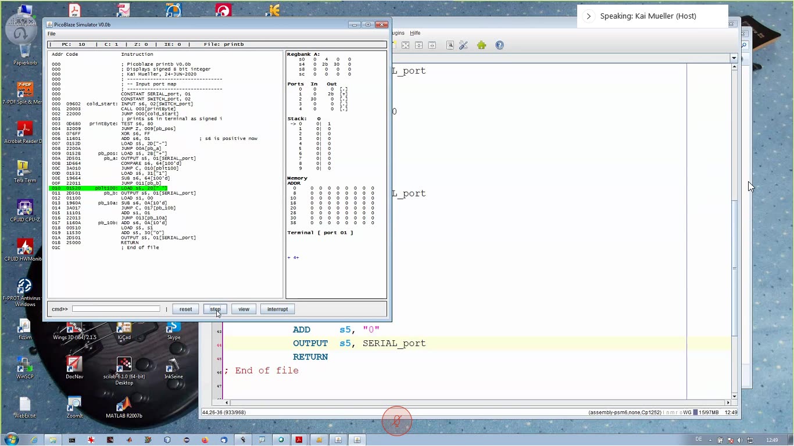Image resolution: width=794 pixels, height=446 pixels.
Task: Click the DE language indicator in taskbar
Action: coord(699,440)
